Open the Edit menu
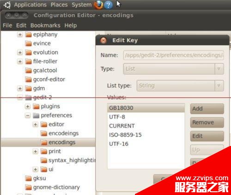Image resolution: width=231 pixels, height=195 pixels. coord(21,25)
